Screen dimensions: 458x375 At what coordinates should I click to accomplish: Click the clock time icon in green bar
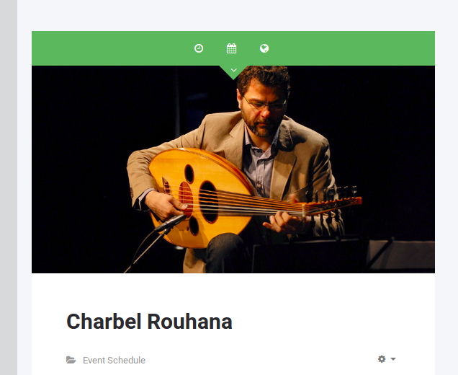(199, 48)
